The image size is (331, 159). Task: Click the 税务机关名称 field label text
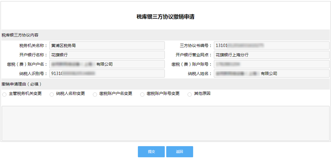(33, 46)
